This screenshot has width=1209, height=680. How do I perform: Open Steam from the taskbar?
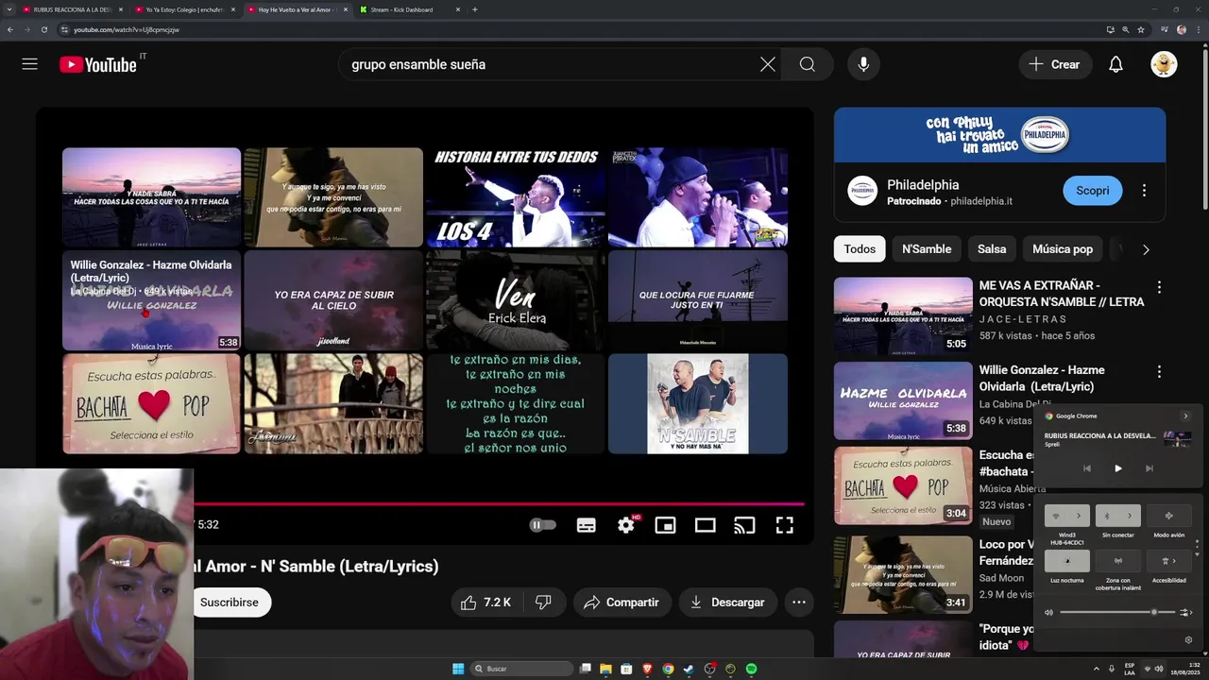[x=689, y=669]
